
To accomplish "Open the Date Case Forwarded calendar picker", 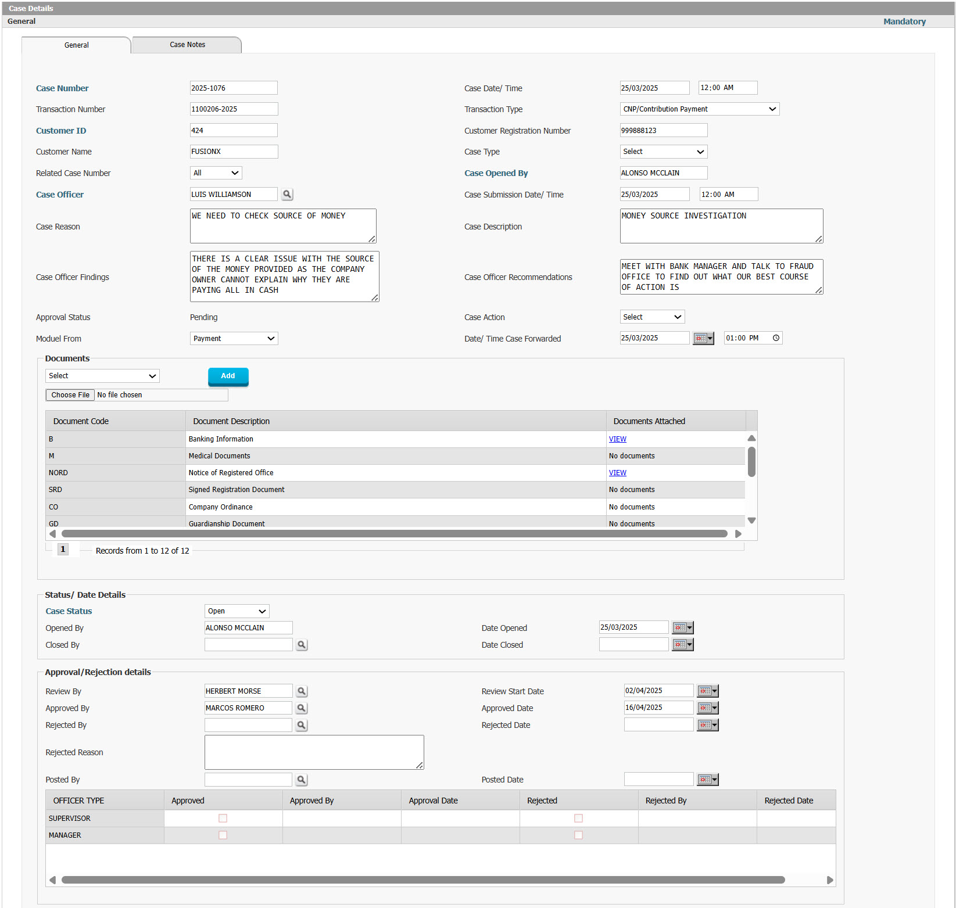I will click(703, 339).
